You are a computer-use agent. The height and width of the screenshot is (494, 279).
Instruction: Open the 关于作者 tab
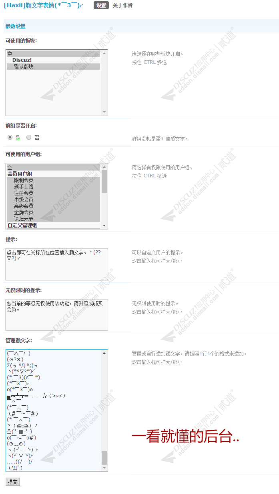coord(122,5)
